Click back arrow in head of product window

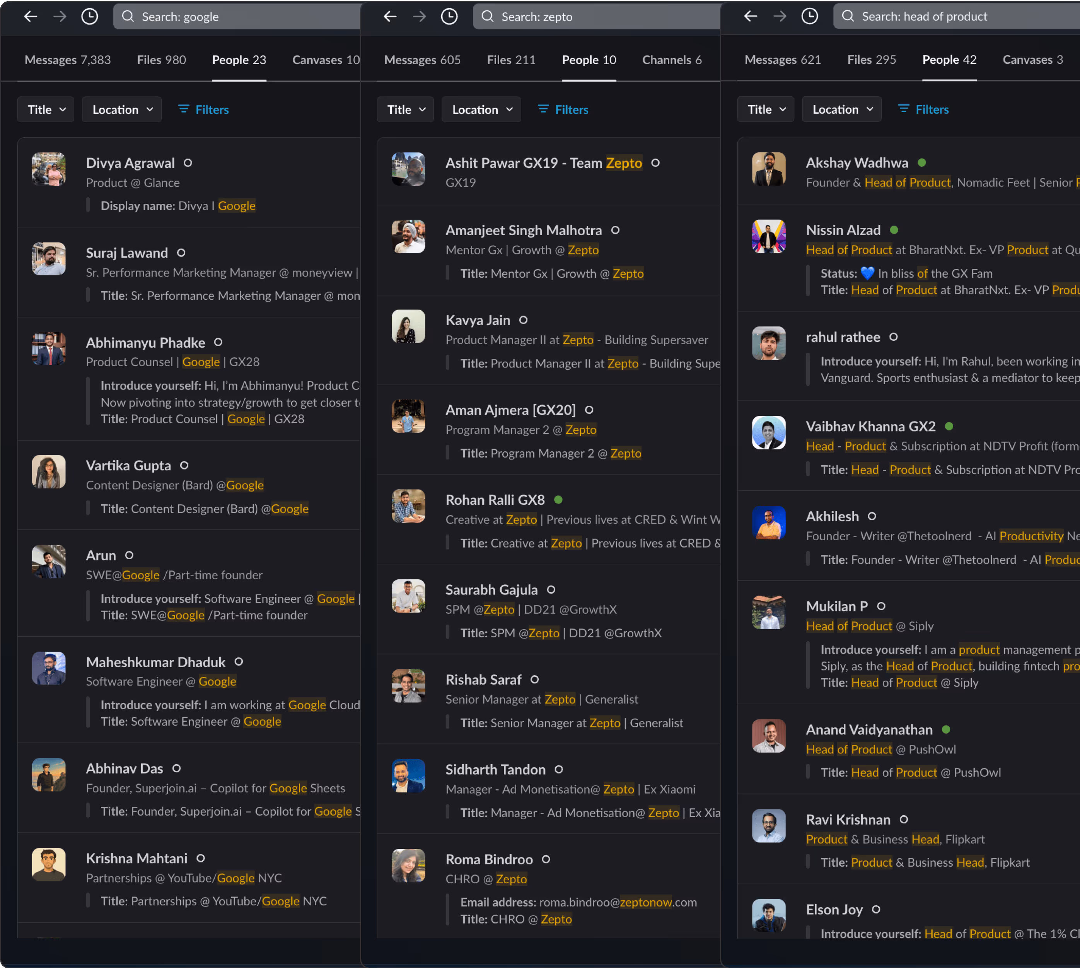pyautogui.click(x=750, y=16)
